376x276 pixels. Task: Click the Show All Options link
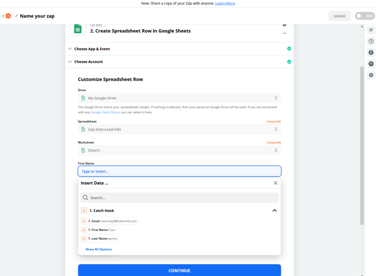point(98,250)
